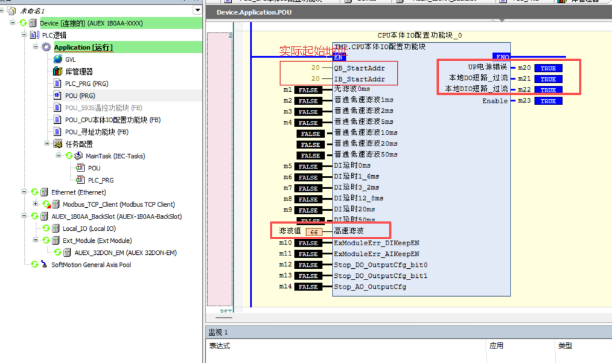Click the MainTask task icon
The height and width of the screenshot is (363, 612).
coord(78,156)
